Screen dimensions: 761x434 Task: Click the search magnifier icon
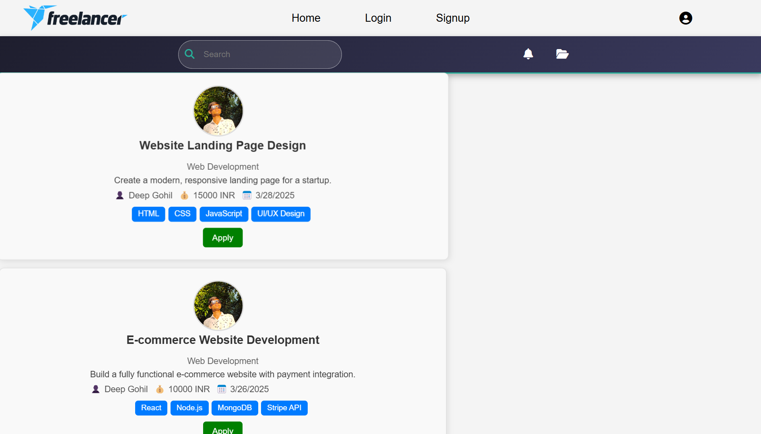pyautogui.click(x=190, y=54)
